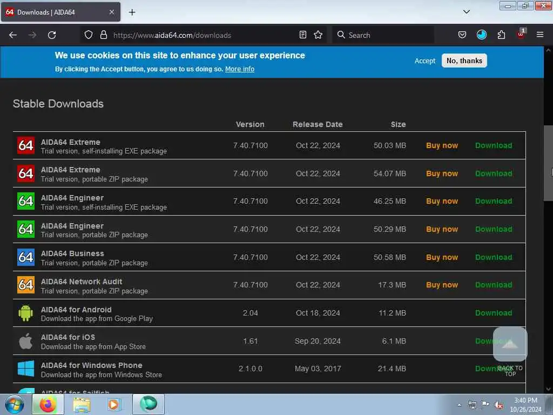Image resolution: width=553 pixels, height=415 pixels.
Task: Open the extensions puzzle piece icon
Action: point(501,35)
